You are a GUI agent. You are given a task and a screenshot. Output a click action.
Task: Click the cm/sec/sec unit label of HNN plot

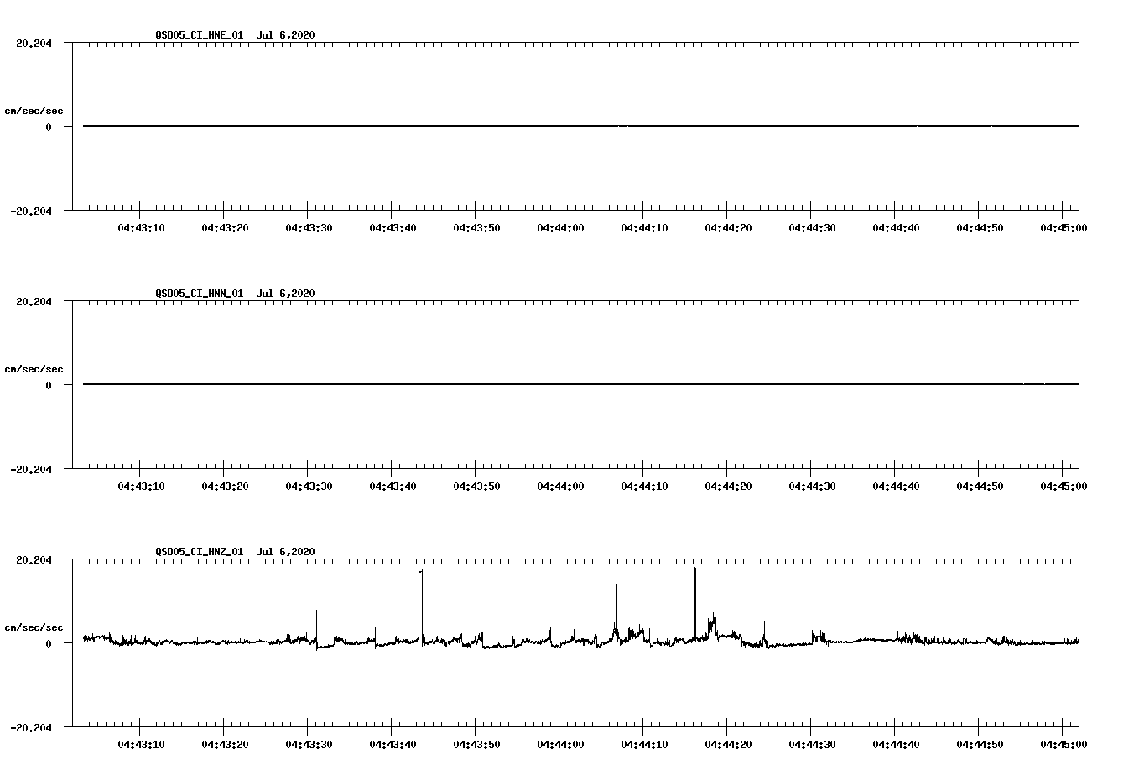click(x=34, y=369)
